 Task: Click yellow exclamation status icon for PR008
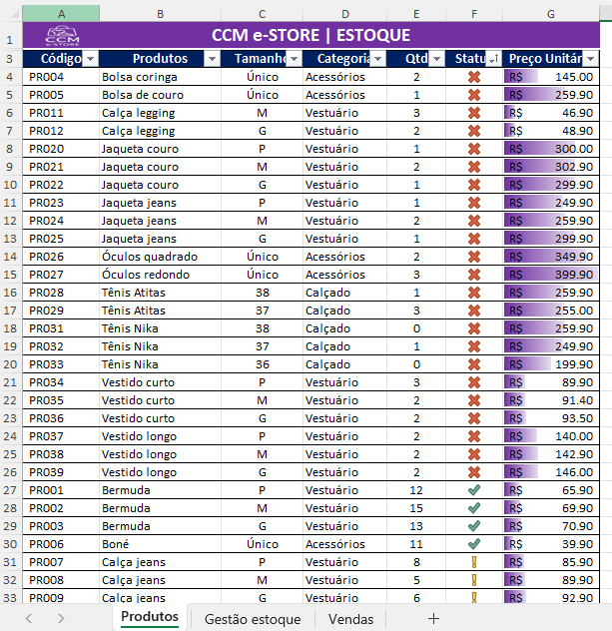click(x=474, y=580)
